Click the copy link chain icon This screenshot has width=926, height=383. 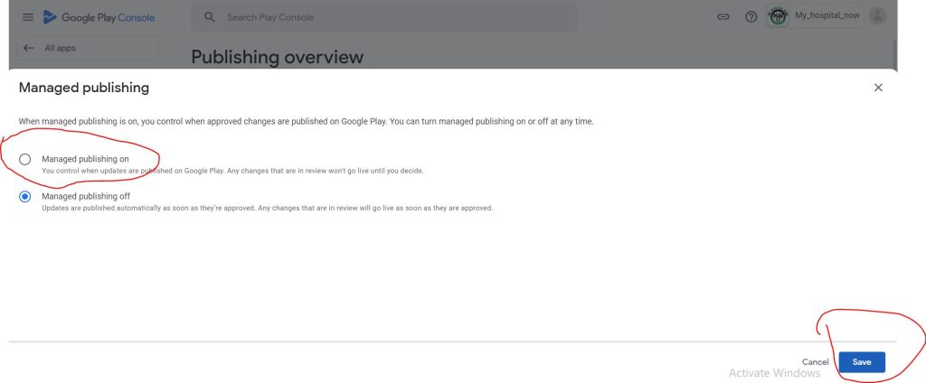[723, 17]
